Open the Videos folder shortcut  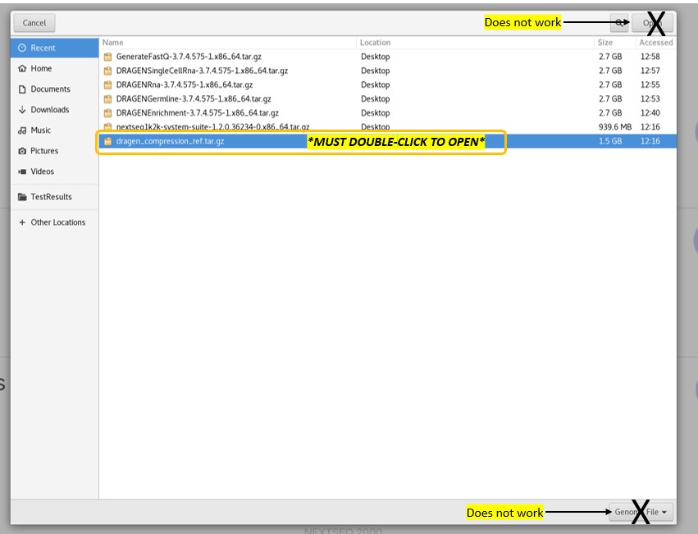42,171
